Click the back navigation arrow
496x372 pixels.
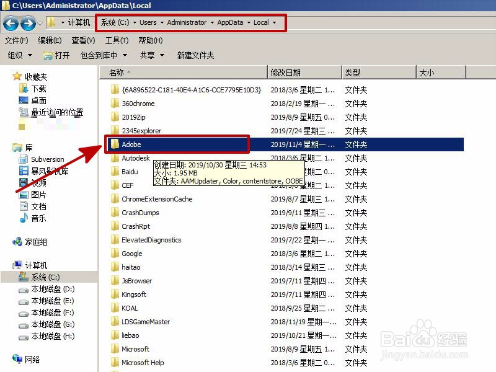[11, 23]
